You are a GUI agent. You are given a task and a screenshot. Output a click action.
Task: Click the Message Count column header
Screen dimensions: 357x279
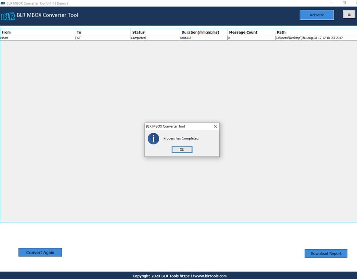pyautogui.click(x=243, y=32)
